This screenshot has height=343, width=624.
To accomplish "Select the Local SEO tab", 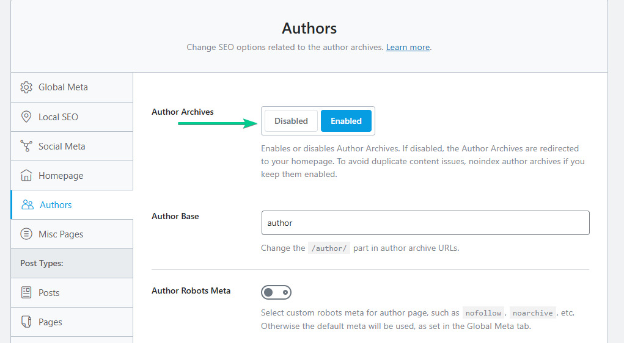I will point(58,117).
